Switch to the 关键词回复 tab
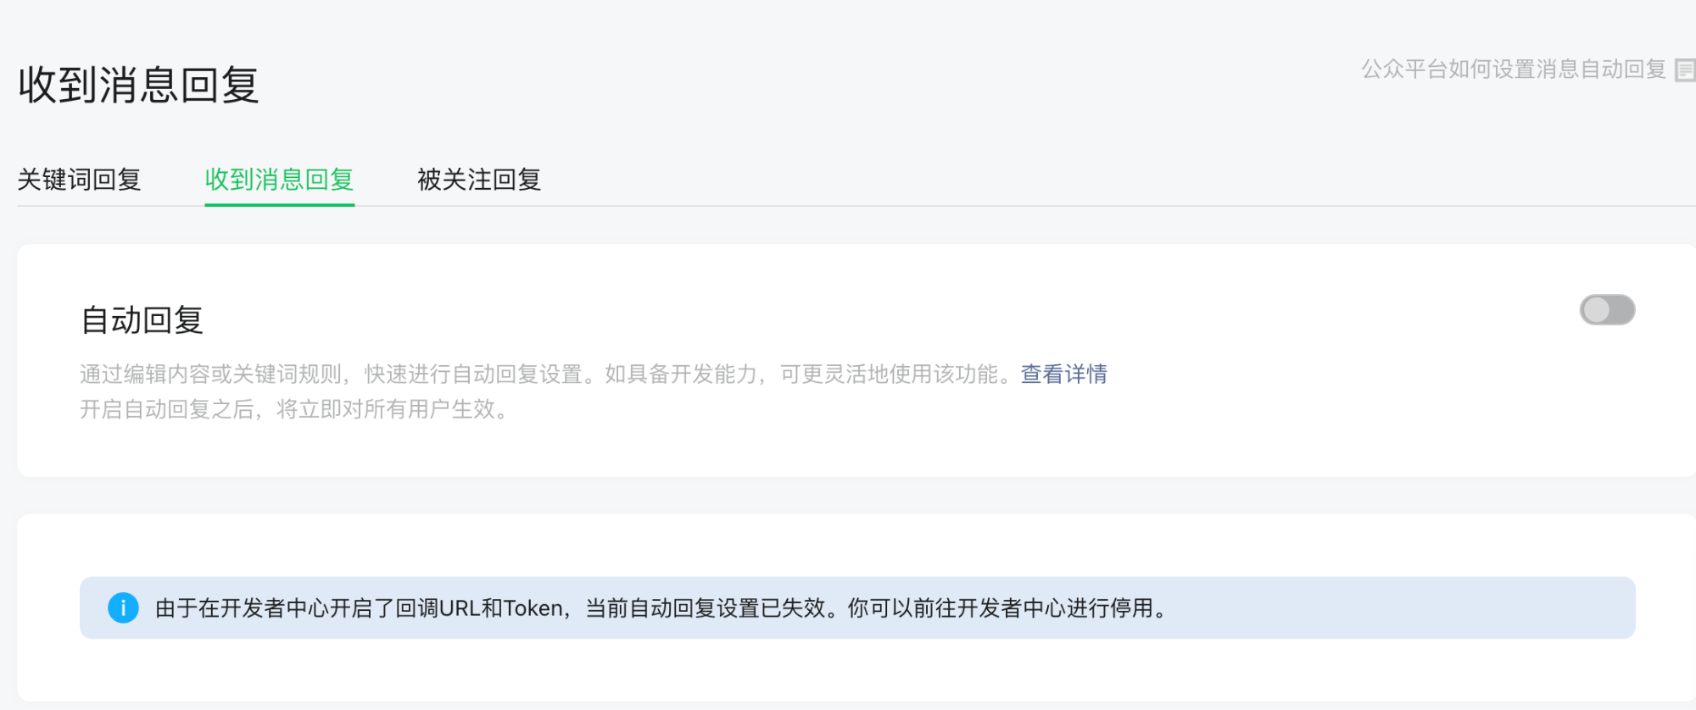 [79, 180]
